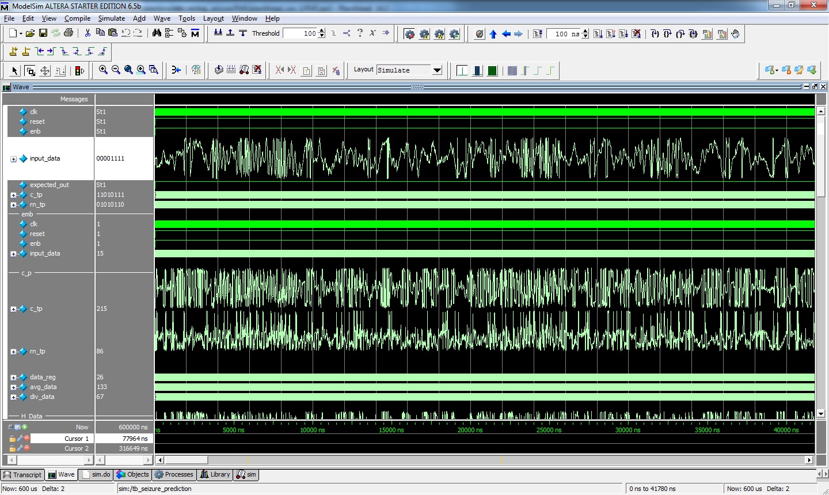Click the Open folder icon
829x495 pixels.
[30, 33]
